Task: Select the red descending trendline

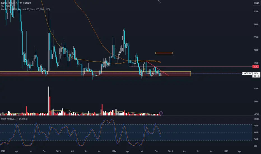Action: point(157,69)
